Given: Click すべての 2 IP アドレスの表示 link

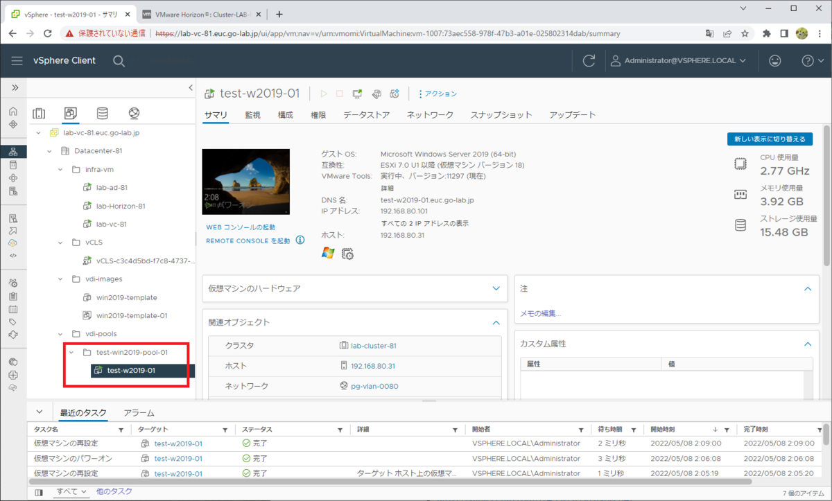Looking at the screenshot, I should click(425, 223).
